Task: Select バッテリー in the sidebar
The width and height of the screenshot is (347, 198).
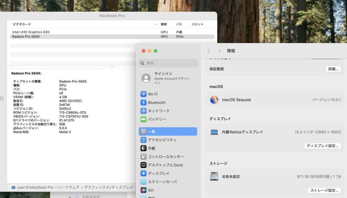Action: (157, 119)
